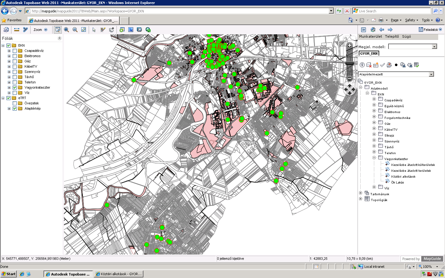Click the Favorites button

coord(12,20)
